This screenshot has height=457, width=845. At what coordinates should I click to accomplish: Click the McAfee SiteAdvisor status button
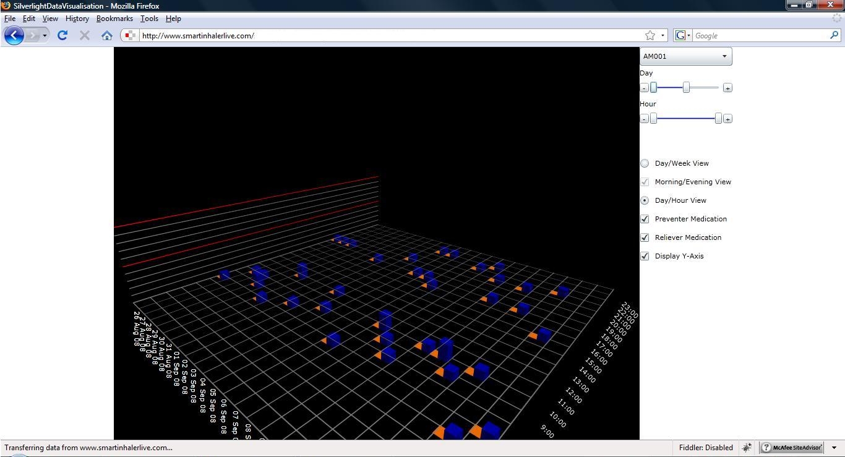pos(792,448)
